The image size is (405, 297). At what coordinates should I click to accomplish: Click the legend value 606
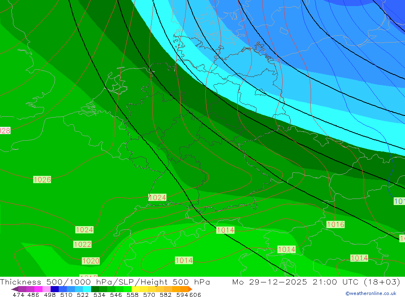195,295
